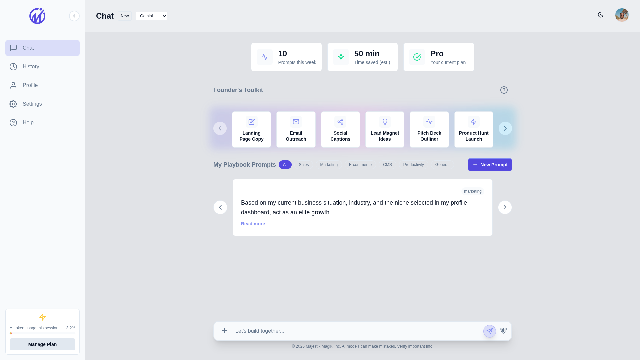Click Read more on the prompt card
The image size is (640, 360).
[x=253, y=224]
